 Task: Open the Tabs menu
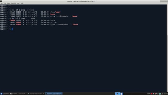point(18,3)
